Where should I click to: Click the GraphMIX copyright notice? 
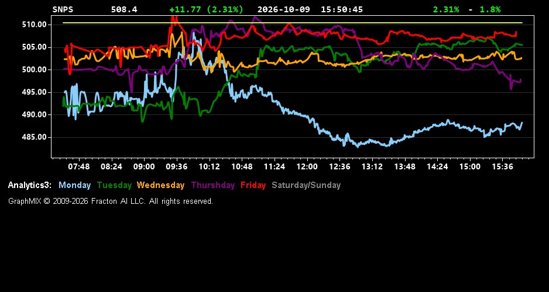click(x=111, y=201)
